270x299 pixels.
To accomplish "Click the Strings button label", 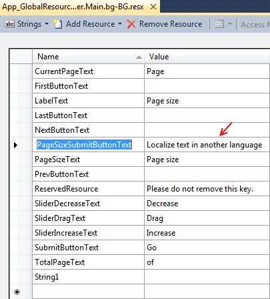I will pos(29,24).
